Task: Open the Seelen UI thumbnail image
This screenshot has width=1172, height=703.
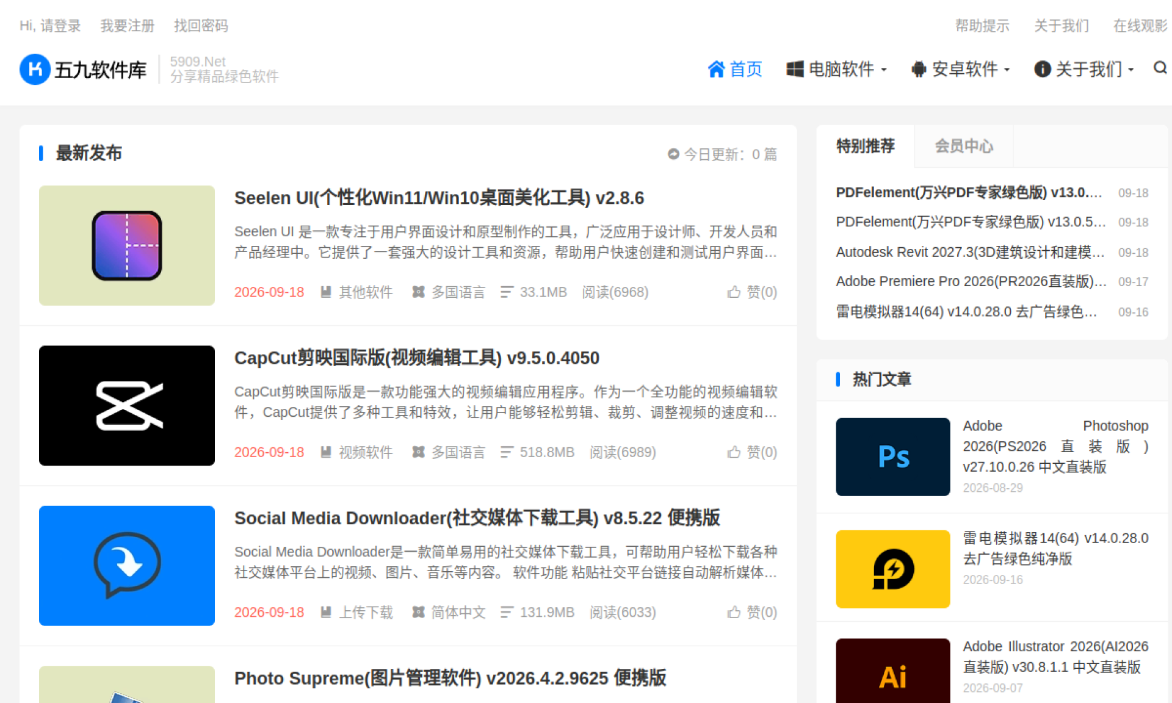Action: pos(127,245)
